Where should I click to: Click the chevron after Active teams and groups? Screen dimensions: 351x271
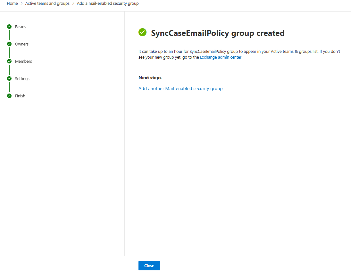73,3
